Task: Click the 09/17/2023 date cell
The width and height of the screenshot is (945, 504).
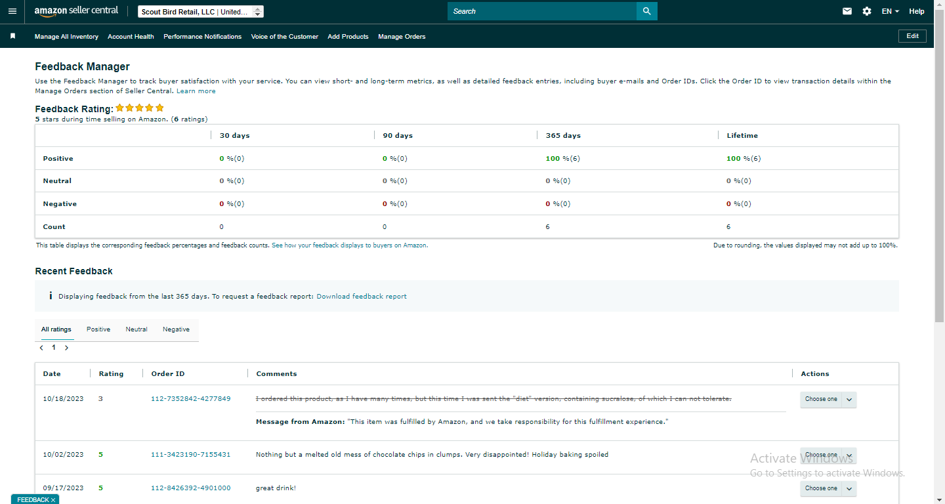Action: [x=64, y=488]
